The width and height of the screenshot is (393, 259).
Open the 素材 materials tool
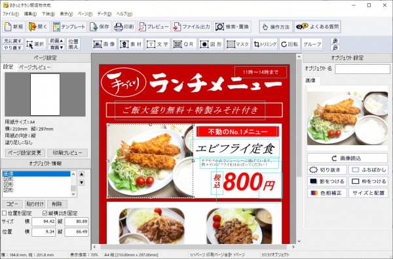pyautogui.click(x=131, y=44)
